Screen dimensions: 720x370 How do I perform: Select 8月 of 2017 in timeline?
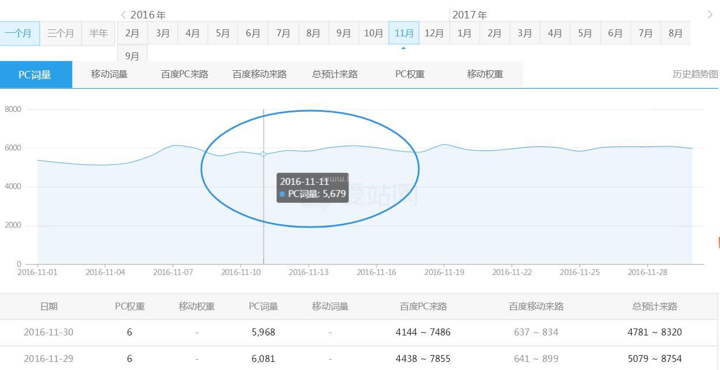pos(676,33)
